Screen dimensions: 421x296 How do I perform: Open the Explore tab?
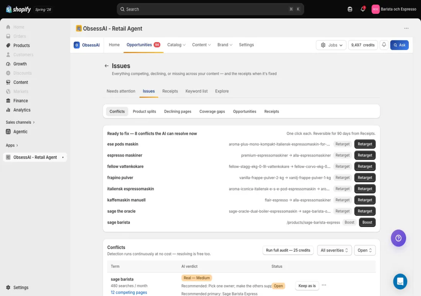pyautogui.click(x=222, y=91)
